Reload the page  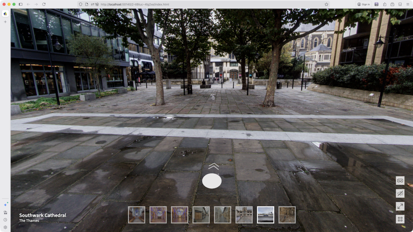pyautogui.click(x=44, y=4)
